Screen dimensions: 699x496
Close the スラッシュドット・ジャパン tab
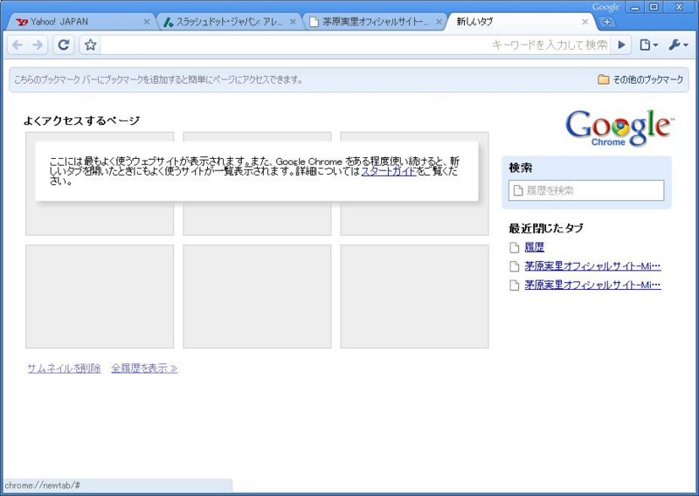coord(293,22)
